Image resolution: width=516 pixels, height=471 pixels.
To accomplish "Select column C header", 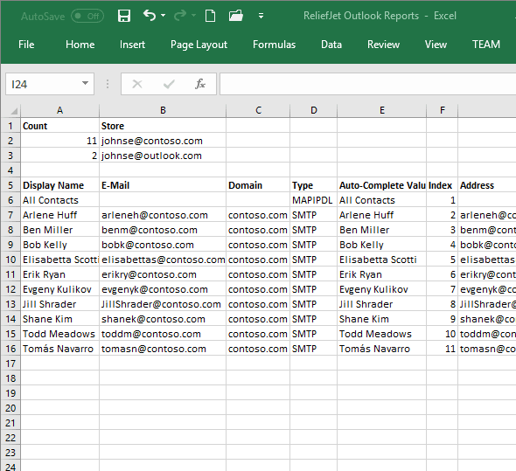I will 258,110.
